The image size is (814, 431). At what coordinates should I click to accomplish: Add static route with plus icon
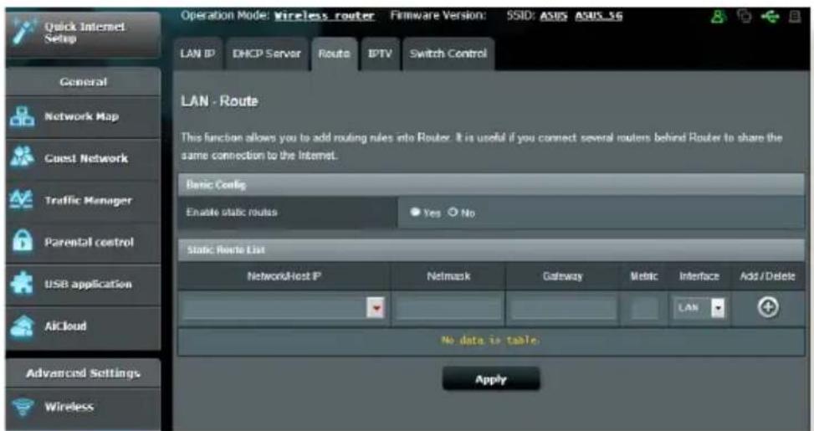pyautogui.click(x=768, y=308)
